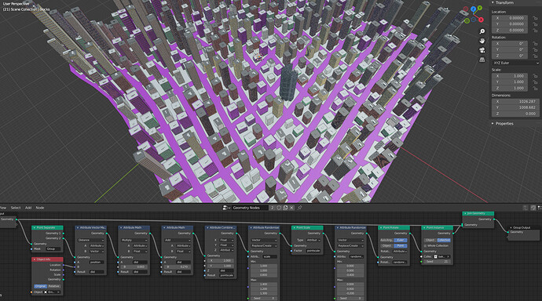542x301 pixels.
Task: Activate the hand pan view icon
Action: [482, 41]
